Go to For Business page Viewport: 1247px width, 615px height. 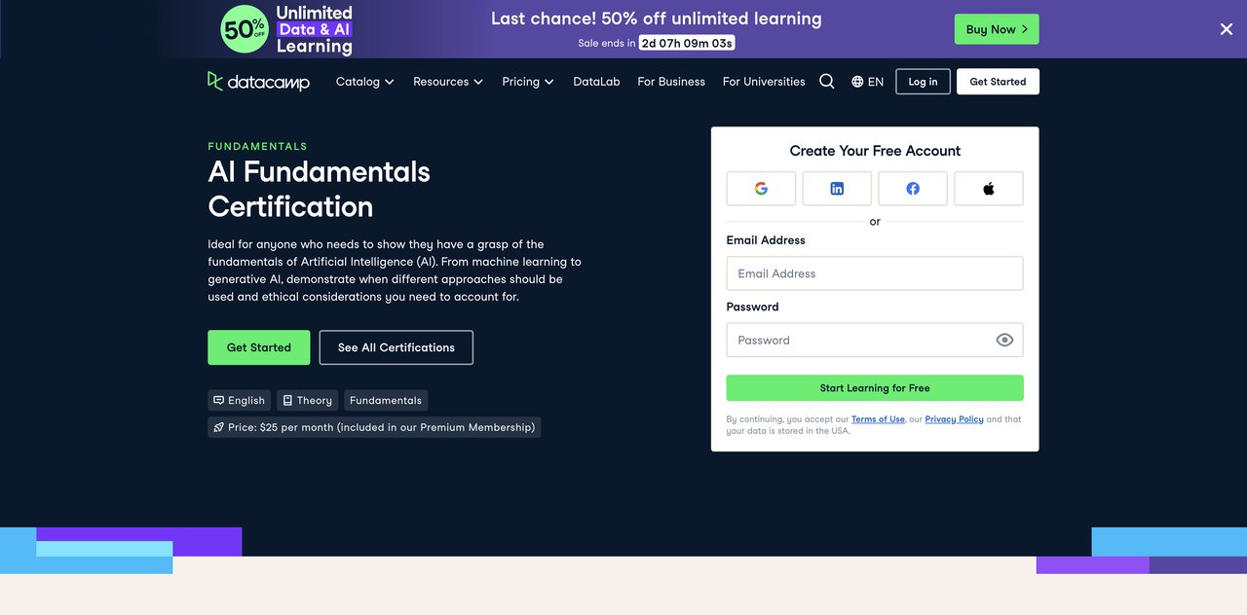[671, 82]
